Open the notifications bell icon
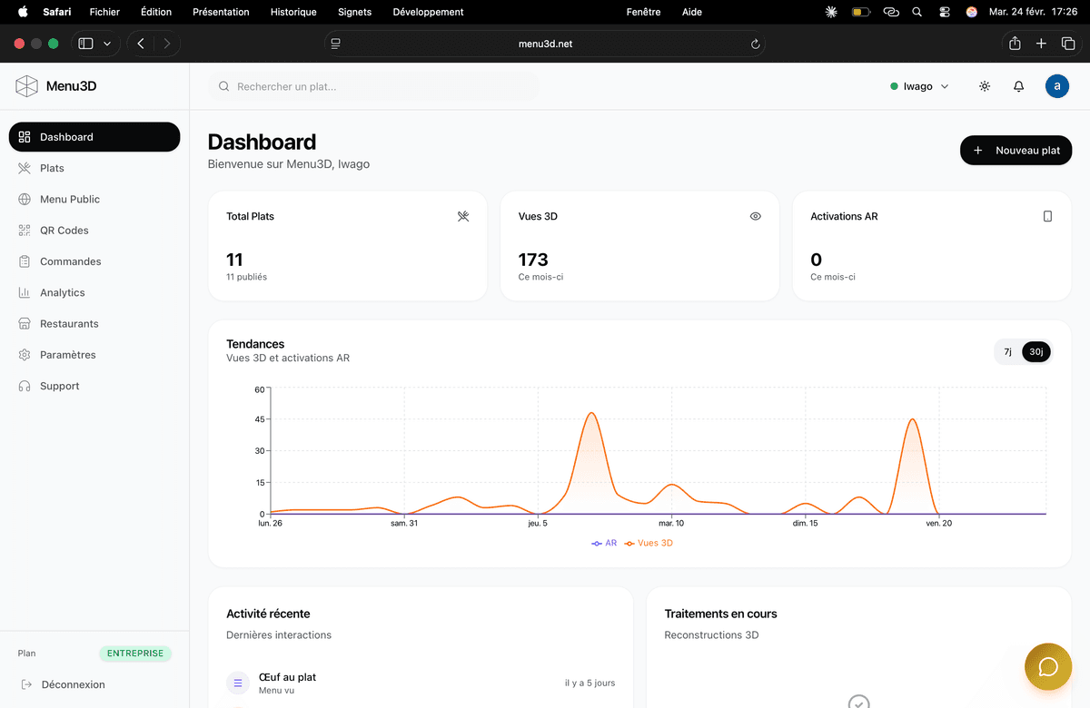This screenshot has height=708, width=1090. tap(1018, 86)
